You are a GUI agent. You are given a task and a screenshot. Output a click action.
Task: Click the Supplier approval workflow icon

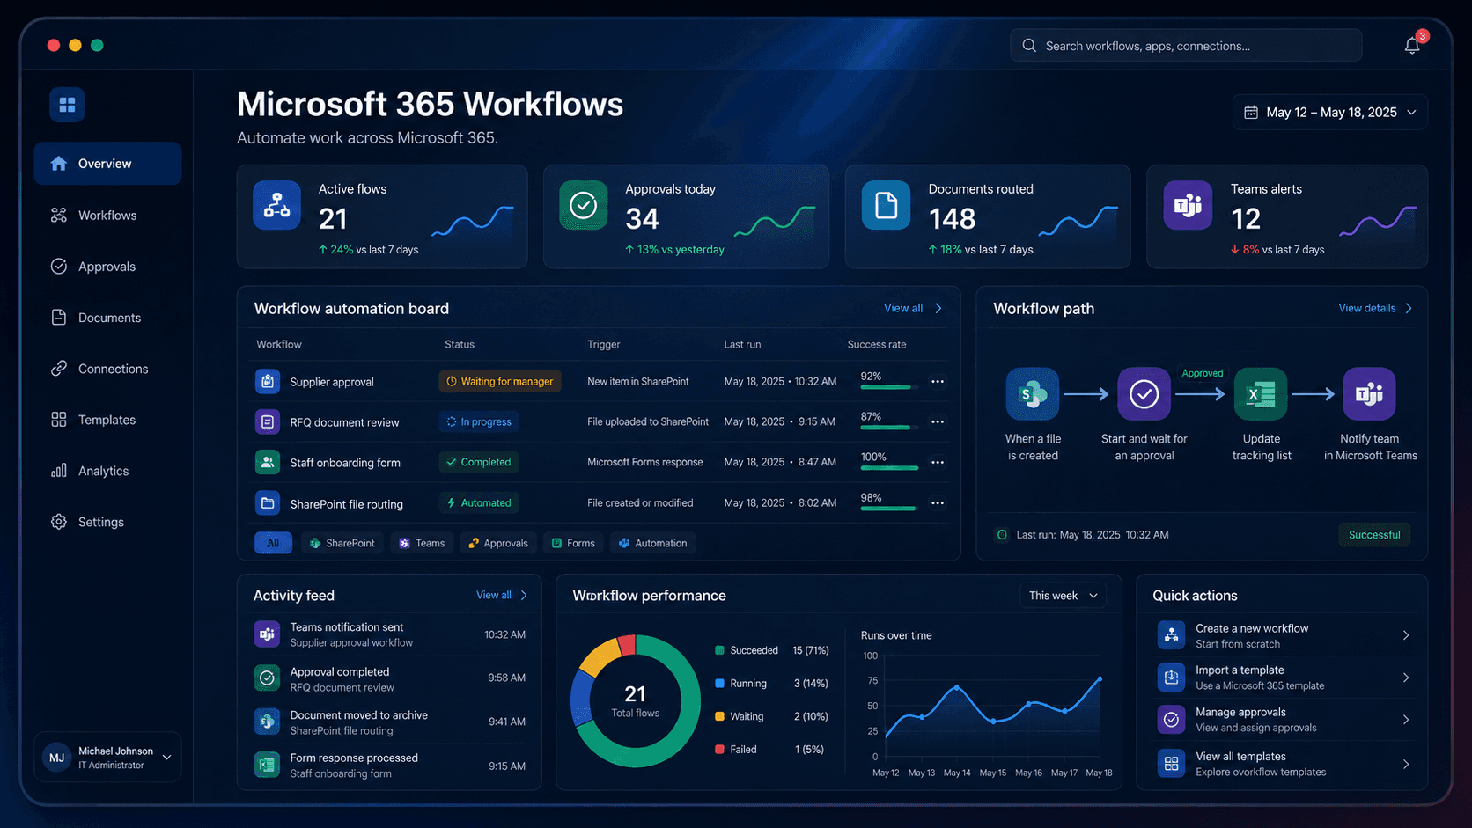pyautogui.click(x=268, y=381)
